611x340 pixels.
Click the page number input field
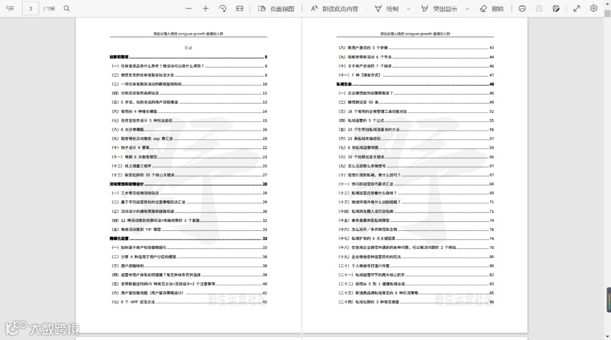click(x=31, y=8)
